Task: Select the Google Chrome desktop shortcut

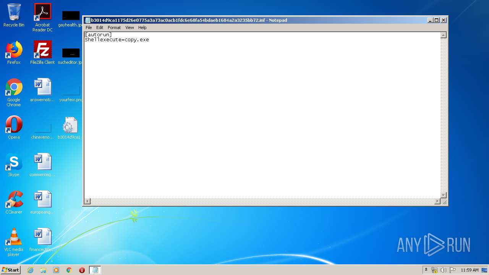Action: point(14,92)
